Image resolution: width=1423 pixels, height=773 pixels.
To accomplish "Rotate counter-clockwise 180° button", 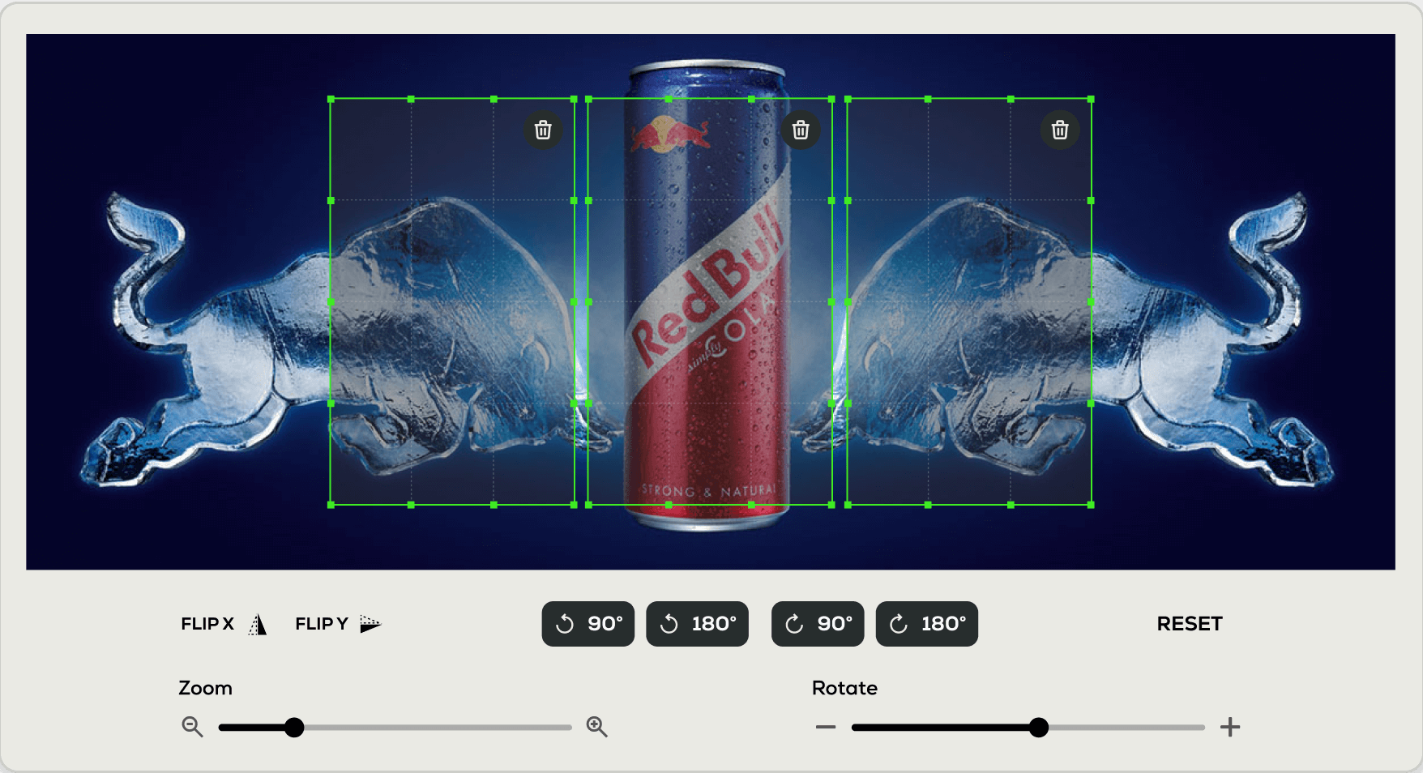I will (697, 624).
